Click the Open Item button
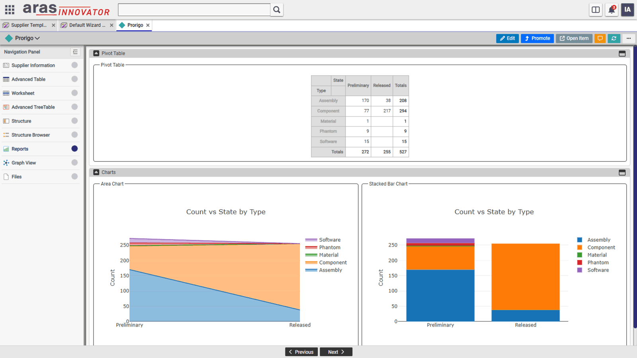The height and width of the screenshot is (358, 637). pyautogui.click(x=574, y=38)
